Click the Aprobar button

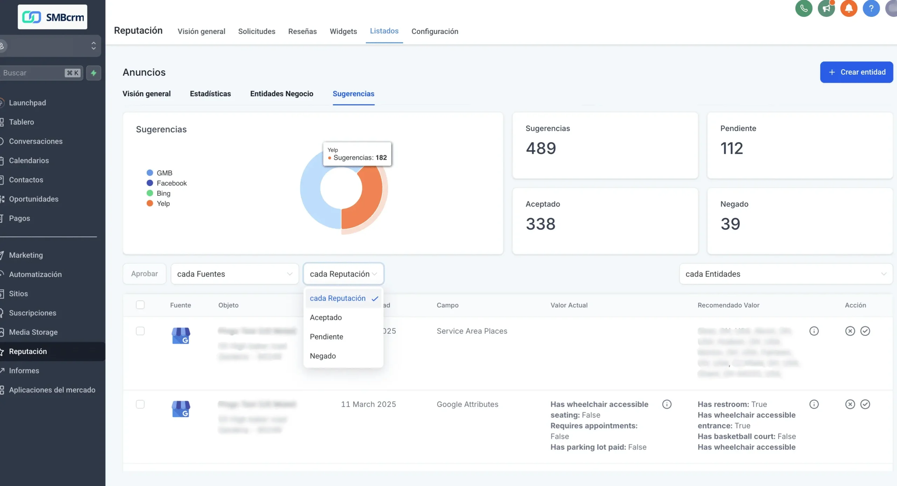pyautogui.click(x=144, y=273)
